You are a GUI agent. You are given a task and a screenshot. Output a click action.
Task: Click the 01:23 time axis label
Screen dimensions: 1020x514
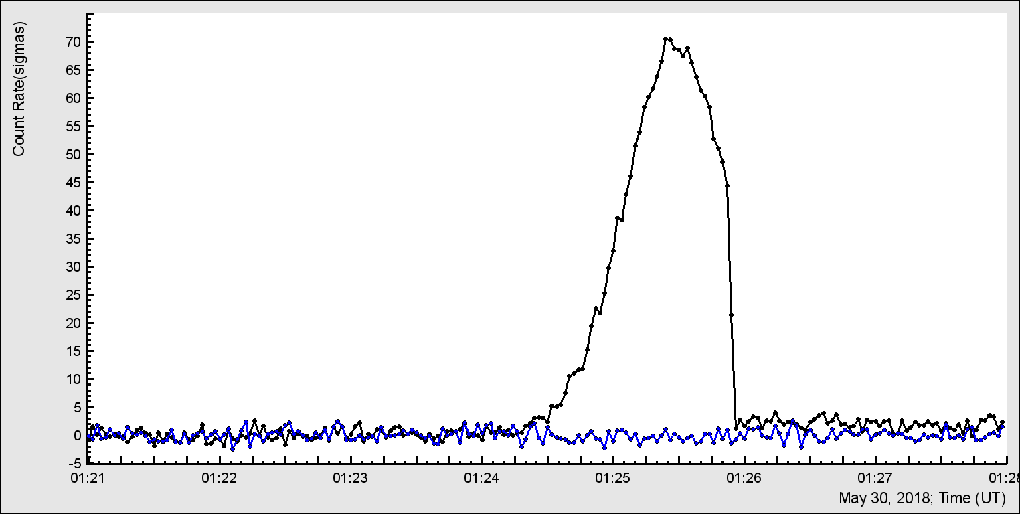(351, 478)
